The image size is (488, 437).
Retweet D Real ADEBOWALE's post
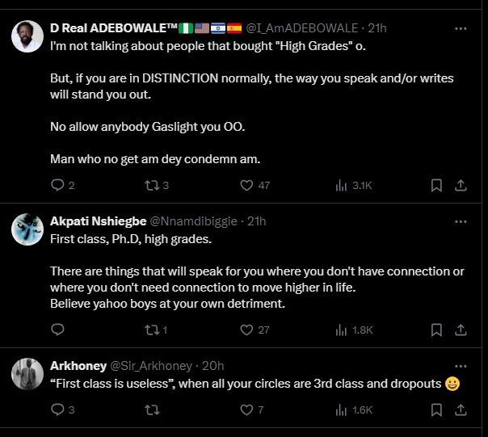(x=151, y=185)
